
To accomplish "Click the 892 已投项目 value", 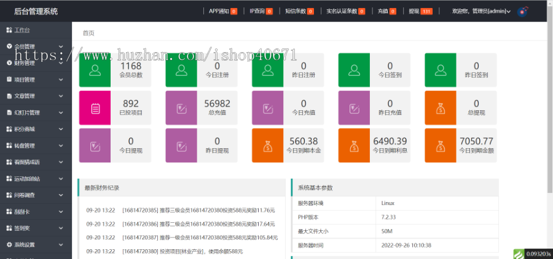I will click(131, 103).
